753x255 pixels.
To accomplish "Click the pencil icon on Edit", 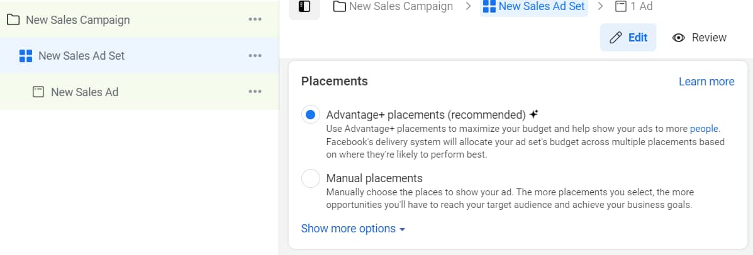I will tap(616, 38).
